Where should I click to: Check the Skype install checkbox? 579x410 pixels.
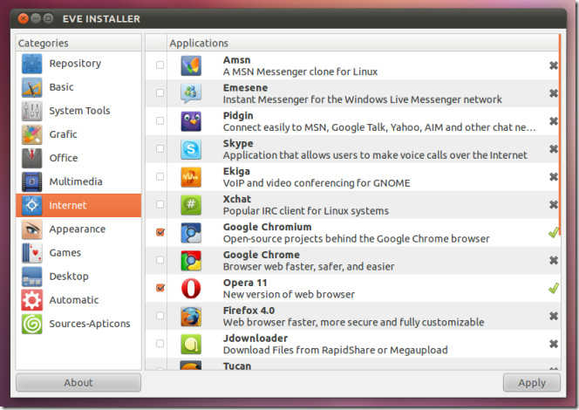pyautogui.click(x=160, y=148)
